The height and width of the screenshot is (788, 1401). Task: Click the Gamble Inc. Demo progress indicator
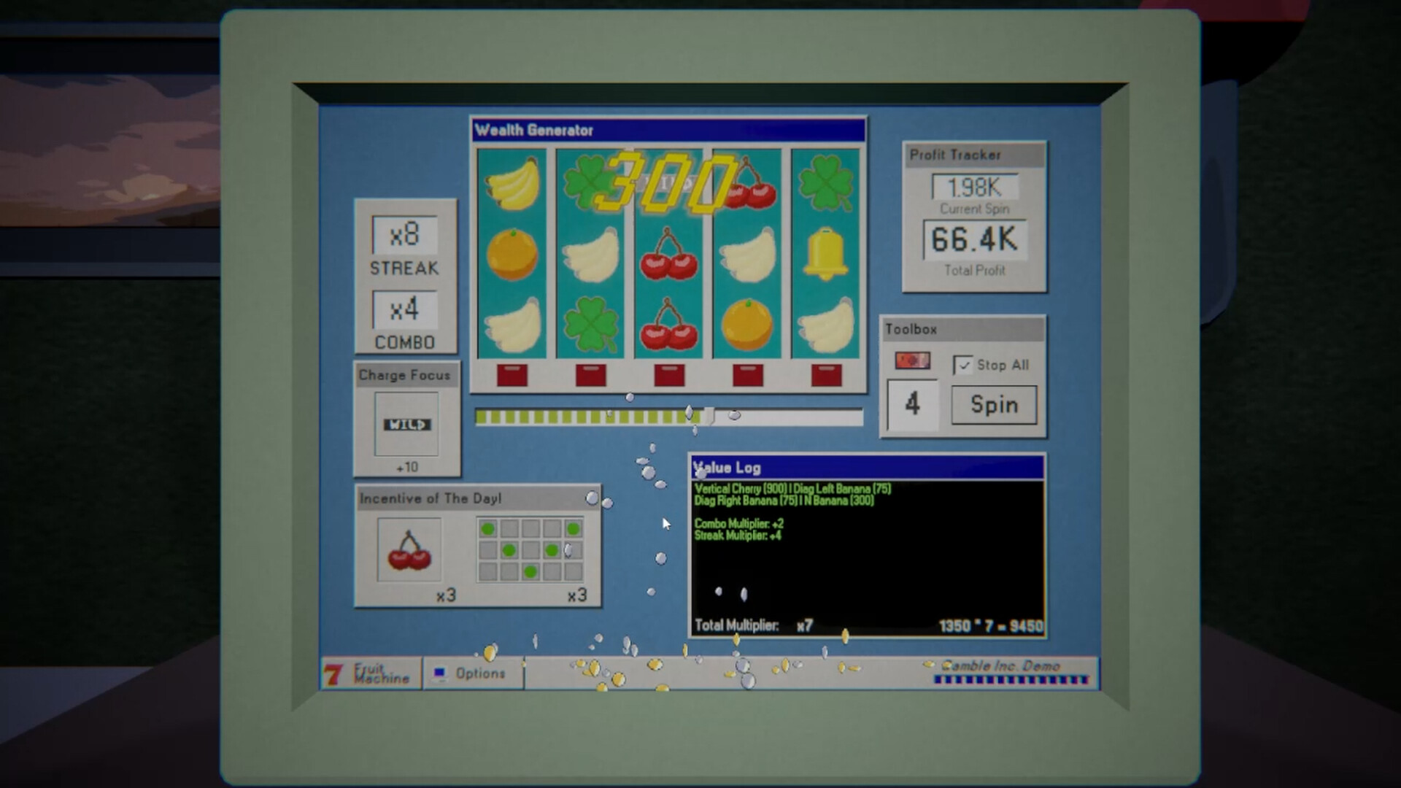pos(1012,679)
